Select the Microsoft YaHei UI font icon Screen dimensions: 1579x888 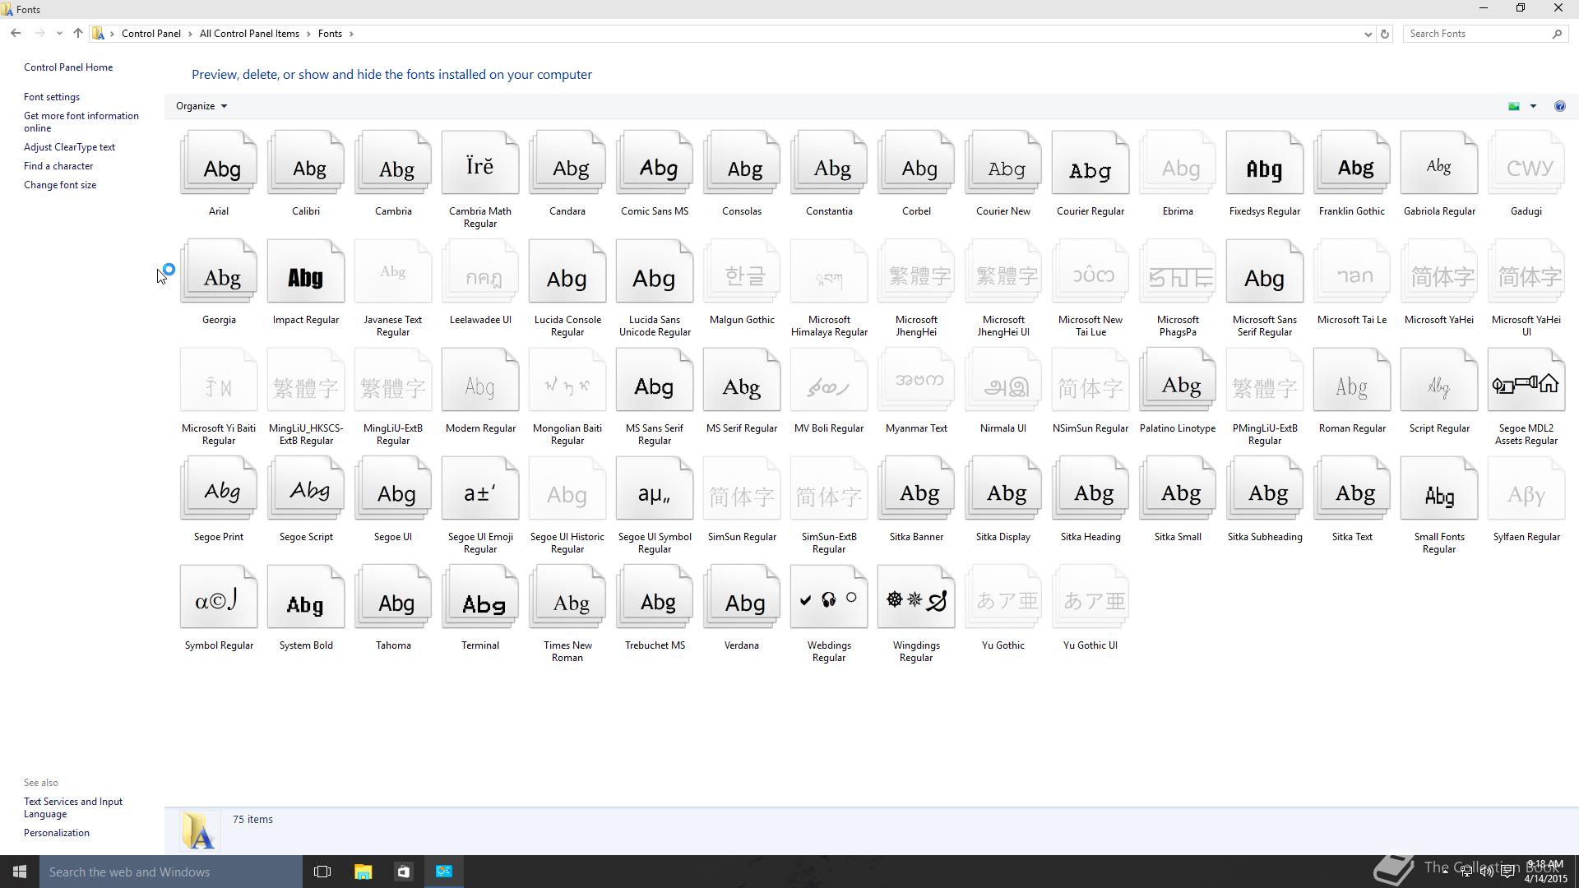tap(1526, 271)
